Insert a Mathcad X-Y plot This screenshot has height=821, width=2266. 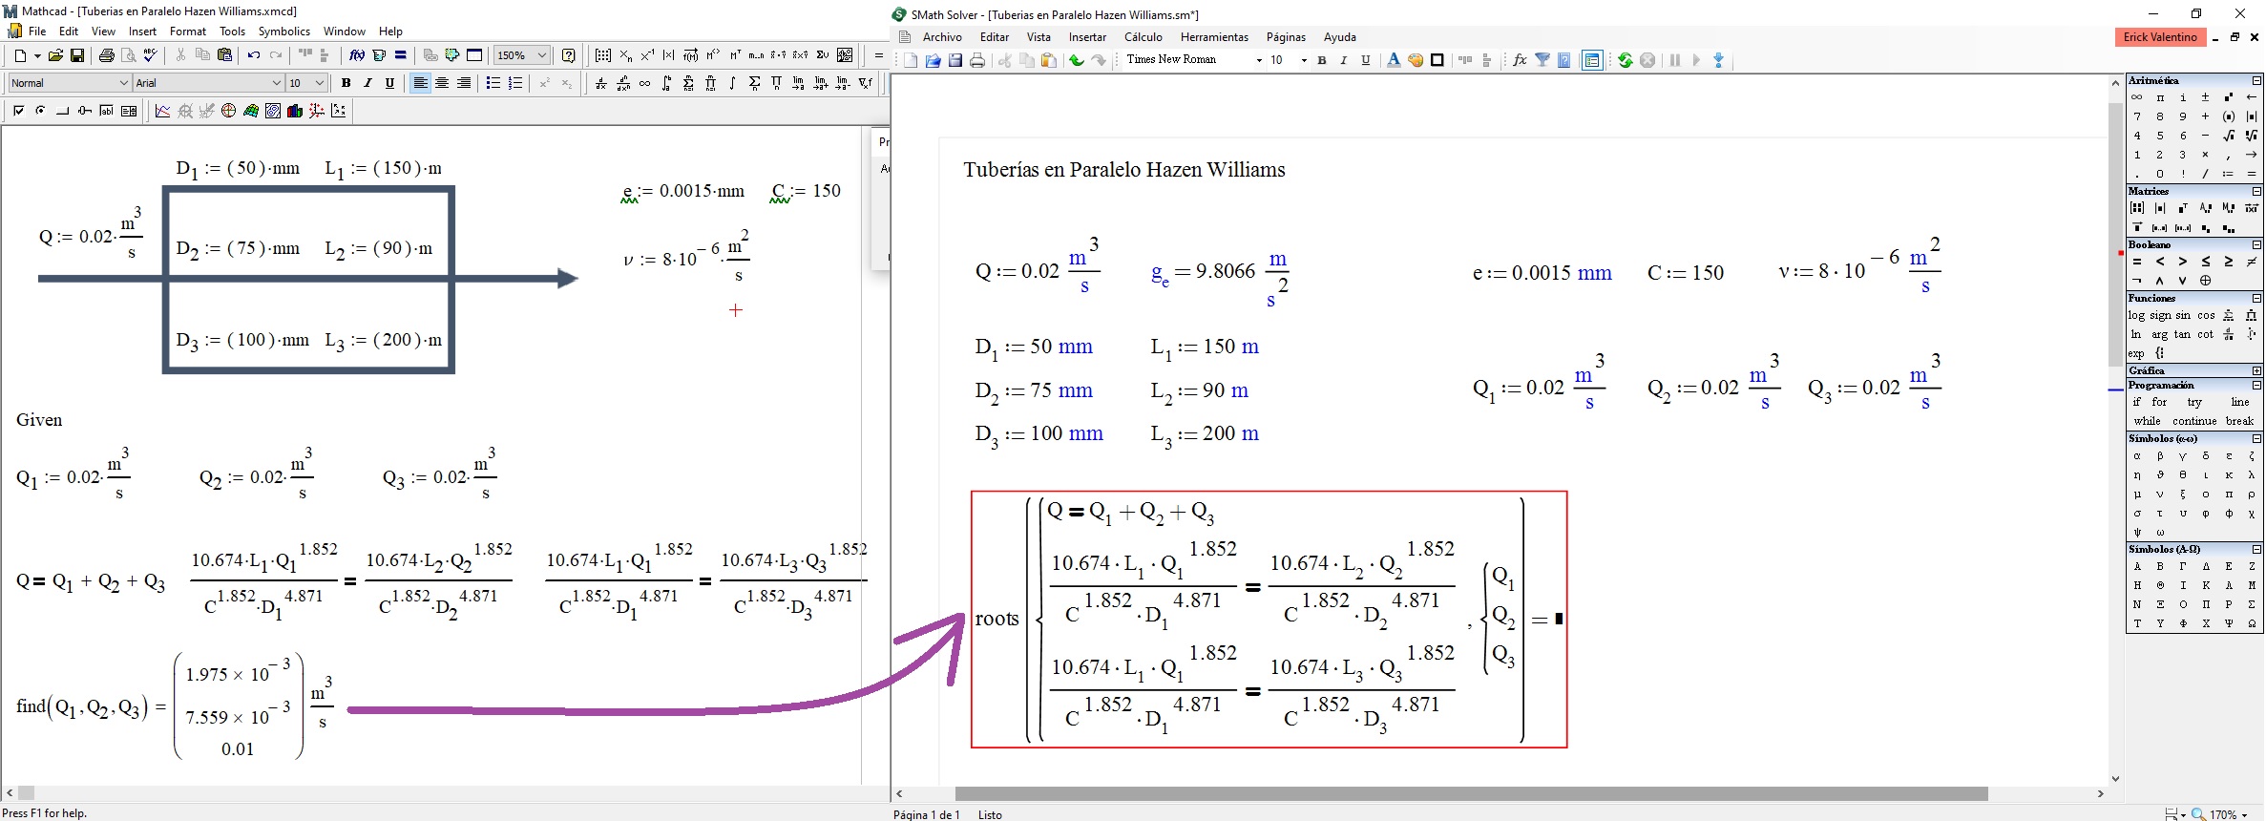(x=162, y=111)
